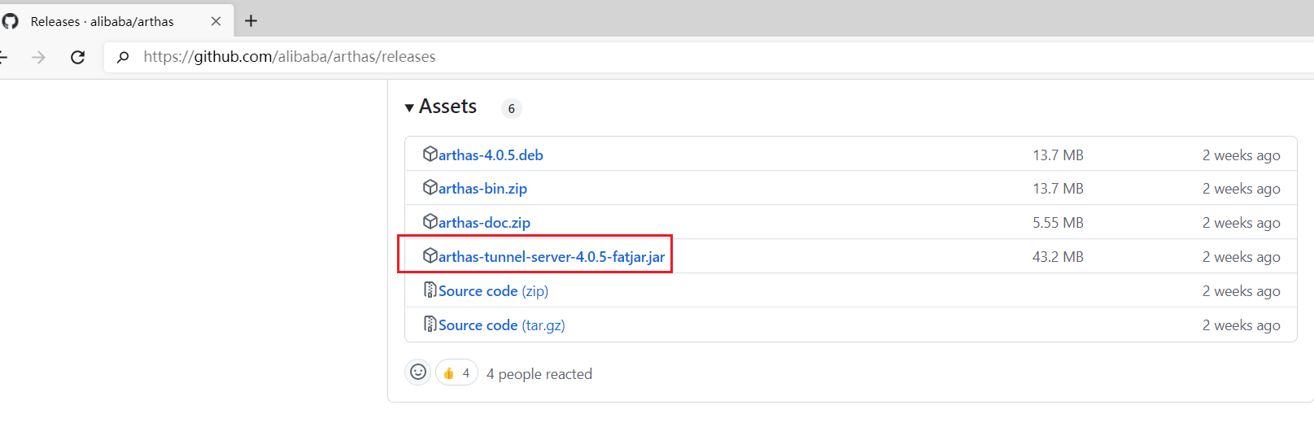This screenshot has height=427, width=1314.
Task: Click the '4 people reacted' text
Action: (539, 374)
